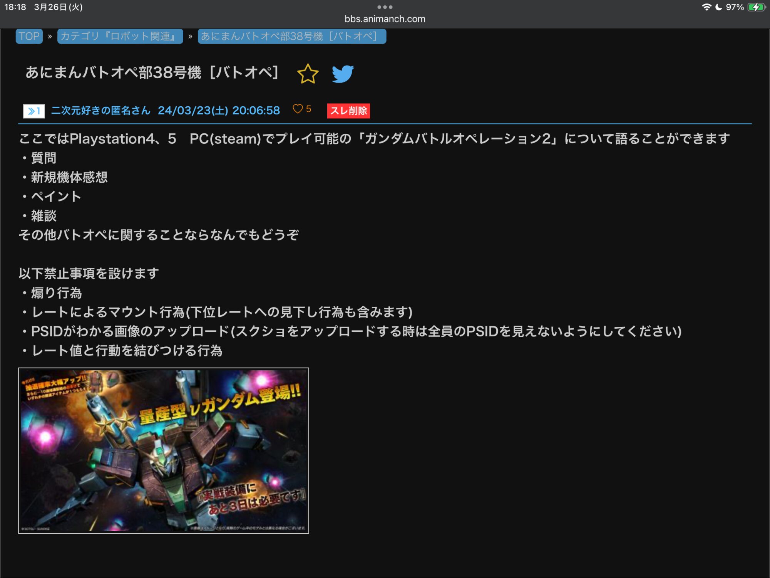The height and width of the screenshot is (578, 770).
Task: Click the line その他バトオペに関することならなんでもどうぞ
Action: [x=159, y=235]
